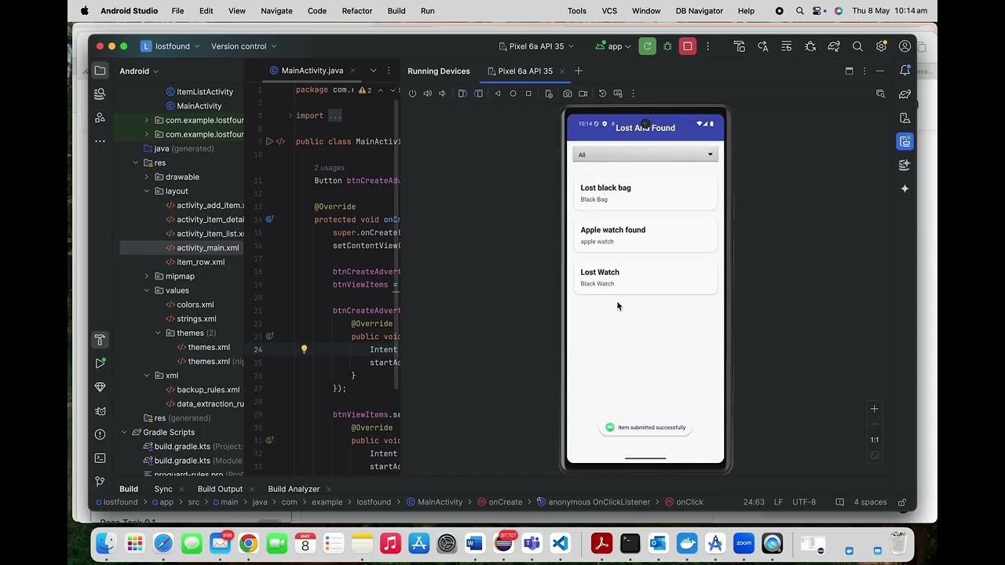Stop the running app with red button

[688, 46]
